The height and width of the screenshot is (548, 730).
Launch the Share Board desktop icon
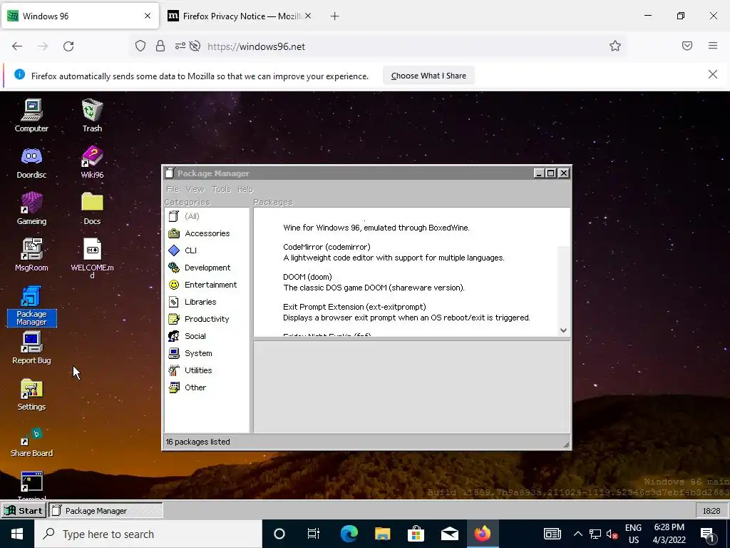tap(31, 441)
